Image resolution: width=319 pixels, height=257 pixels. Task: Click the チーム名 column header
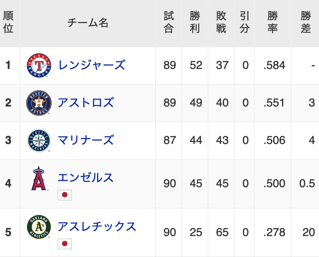click(x=88, y=23)
